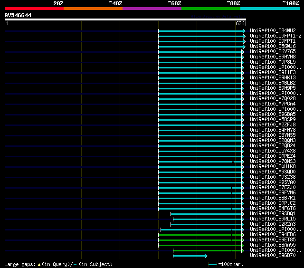Open hit UniRef100_Q9FPT1-2
The width and height of the screenshot is (304, 268).
[275, 36]
